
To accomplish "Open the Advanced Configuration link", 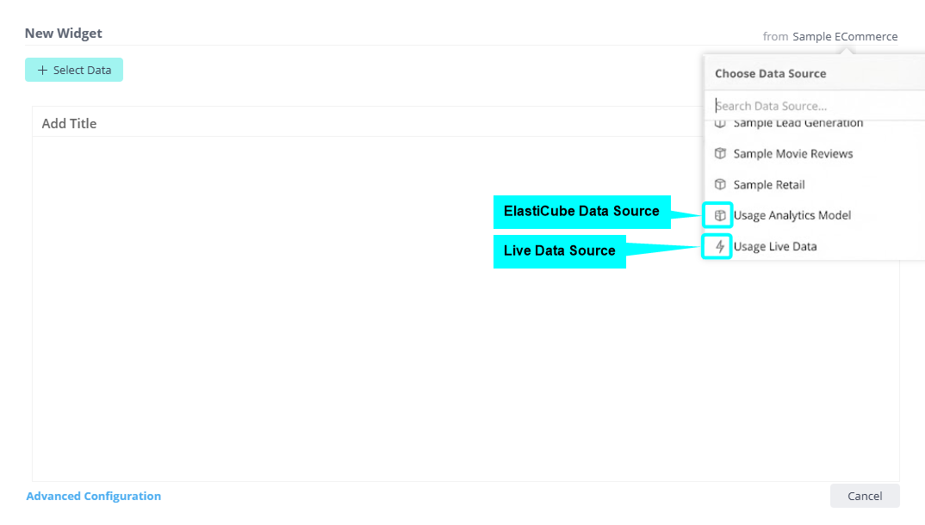I will click(93, 496).
